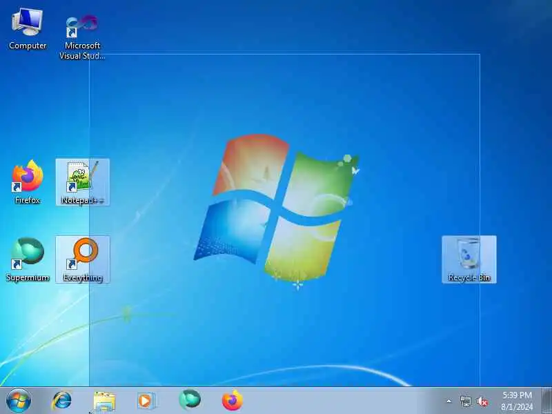The height and width of the screenshot is (414, 552).
Task: Select the Everything search shortcut
Action: pos(83,259)
